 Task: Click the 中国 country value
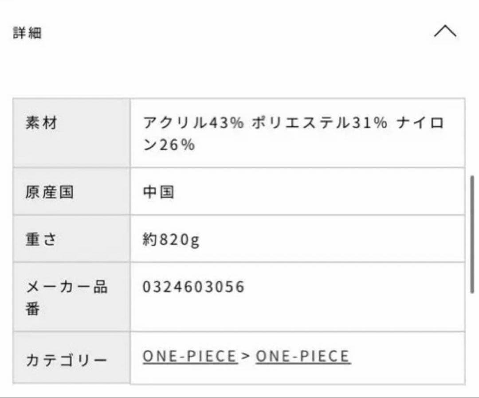(157, 191)
